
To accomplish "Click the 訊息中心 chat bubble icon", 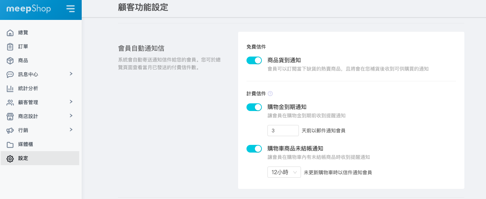I will click(x=10, y=75).
